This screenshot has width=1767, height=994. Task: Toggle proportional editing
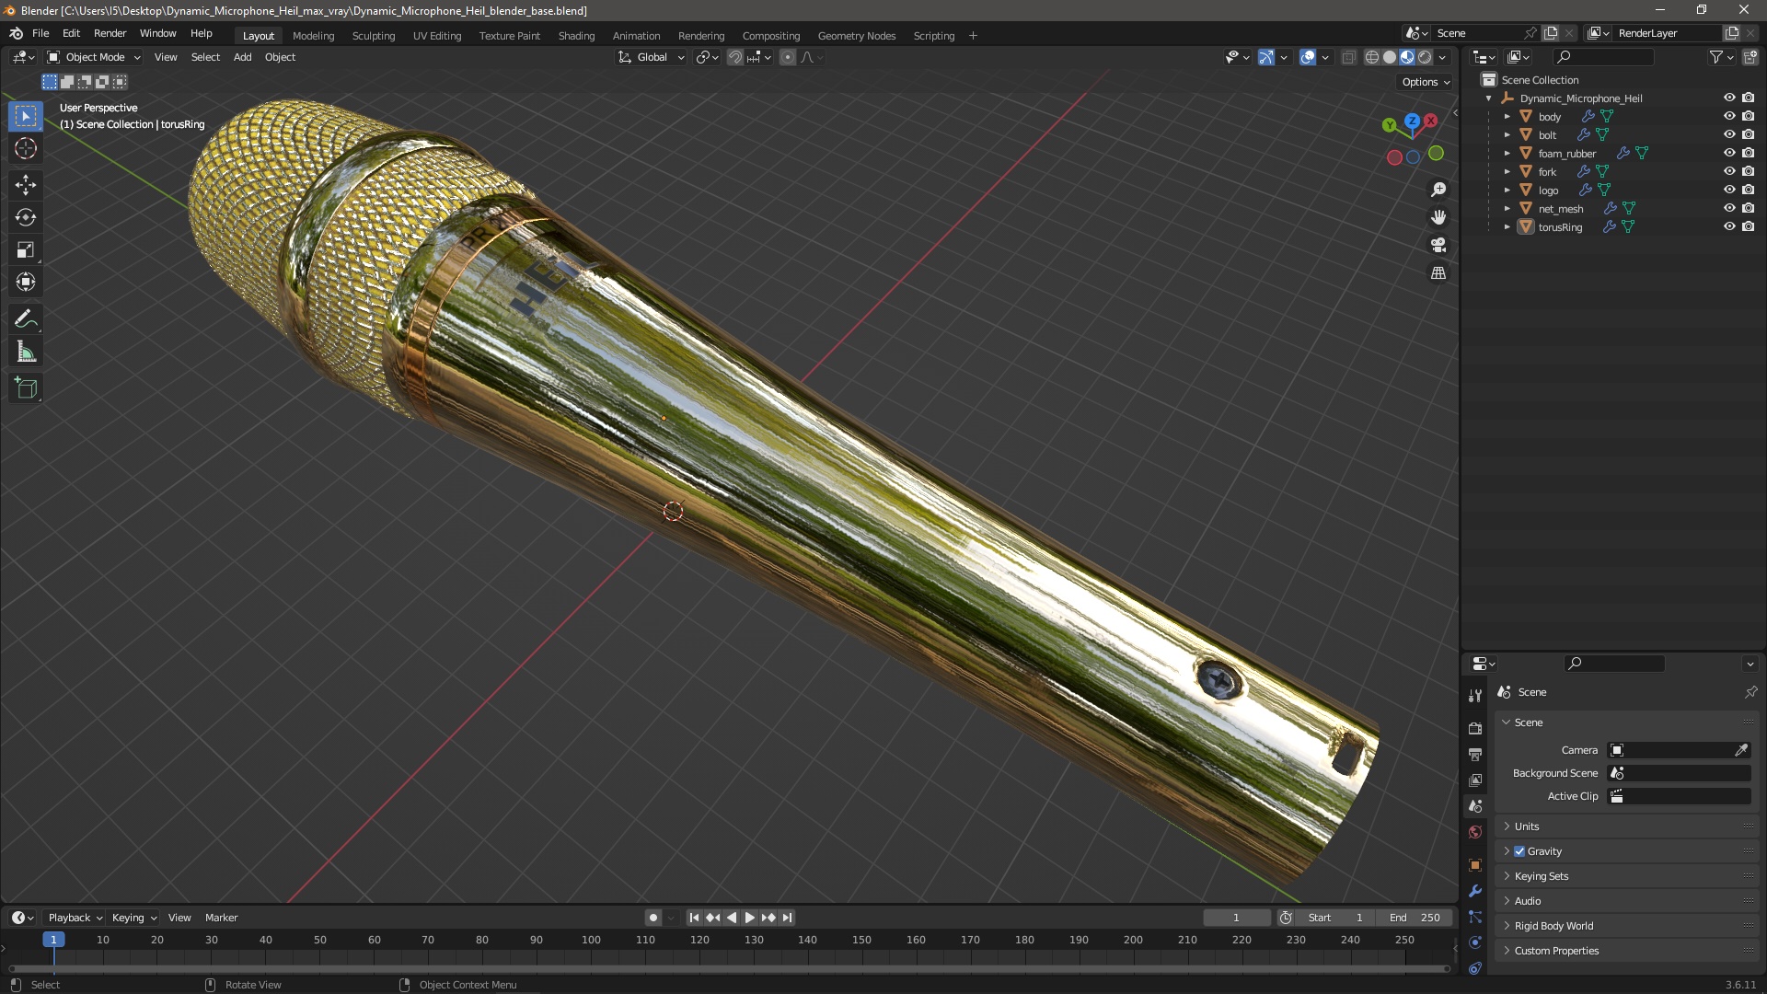coord(788,57)
